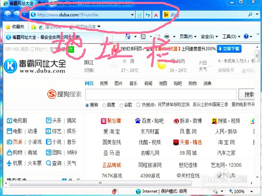Open the 正品商城 link
The width and height of the screenshot is (262, 196).
[112, 165]
